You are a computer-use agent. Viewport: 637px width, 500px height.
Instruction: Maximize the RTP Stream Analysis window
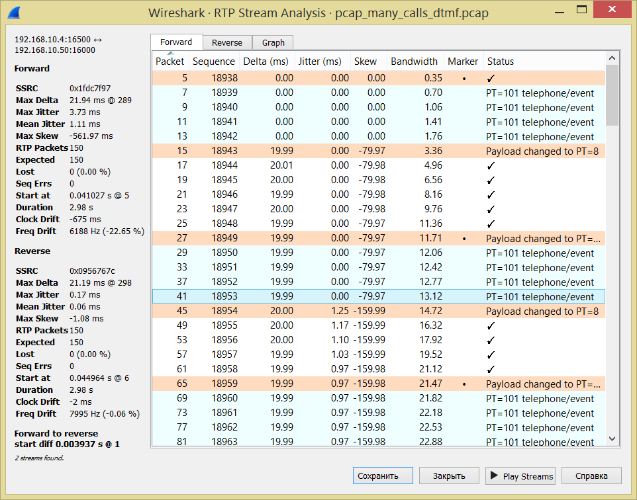(x=582, y=10)
